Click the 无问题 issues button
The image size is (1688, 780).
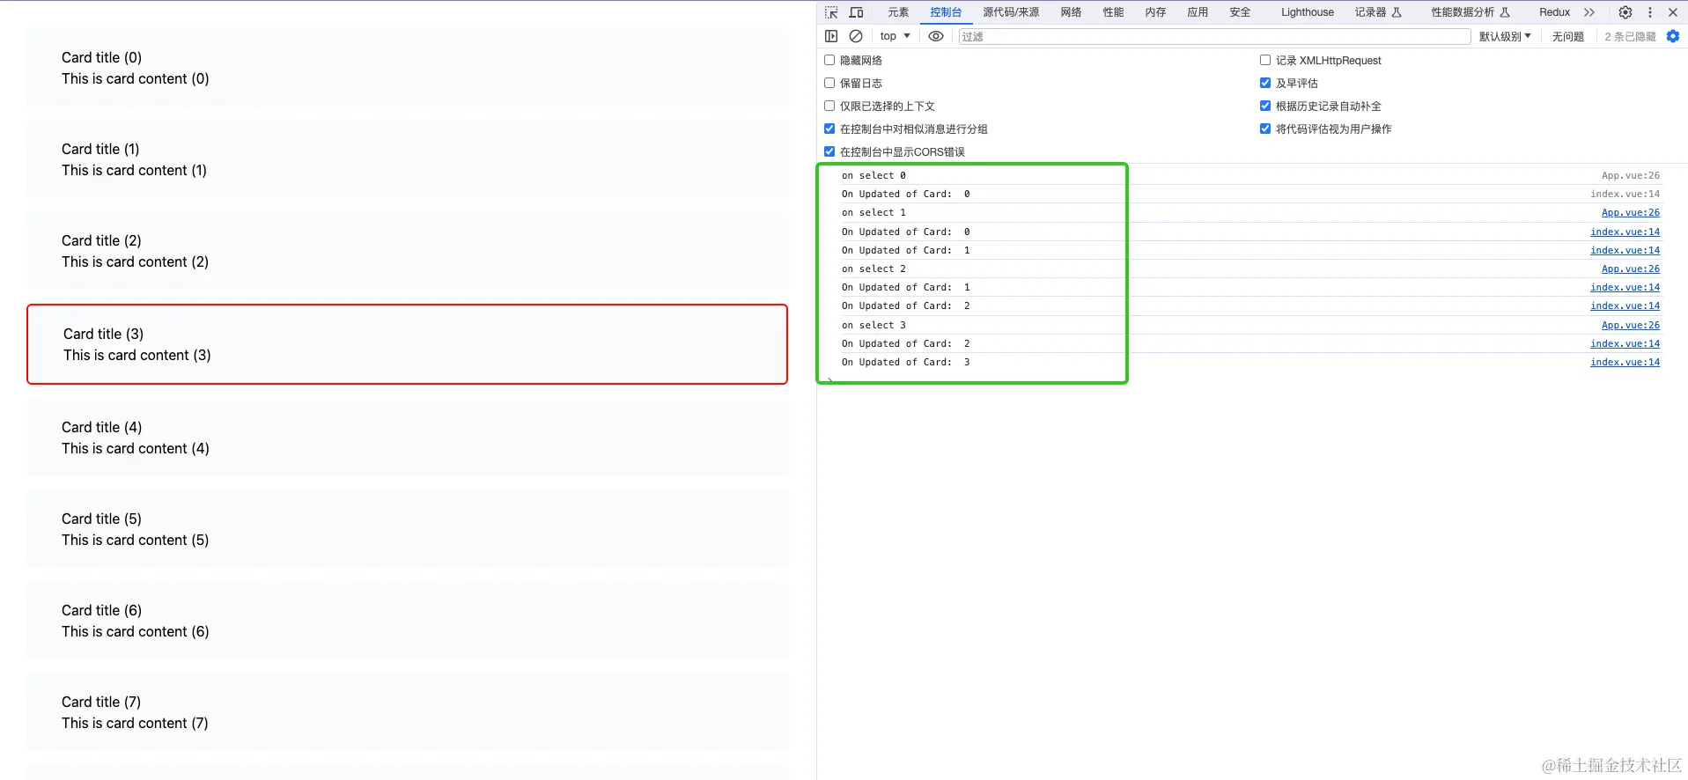(1567, 36)
